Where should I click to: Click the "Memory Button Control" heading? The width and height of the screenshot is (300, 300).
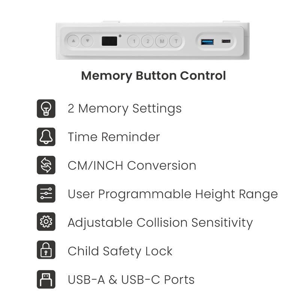pyautogui.click(x=153, y=76)
